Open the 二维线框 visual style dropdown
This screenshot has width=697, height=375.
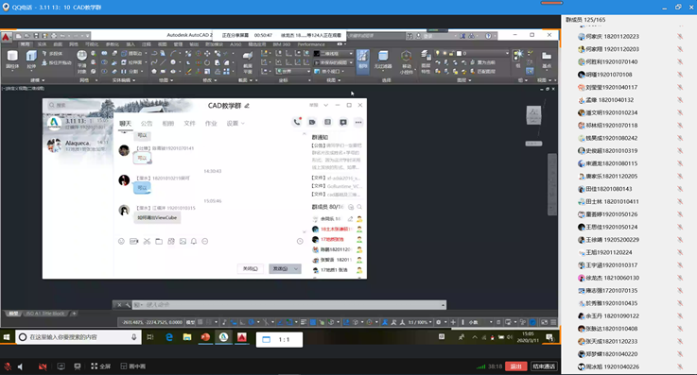334,53
